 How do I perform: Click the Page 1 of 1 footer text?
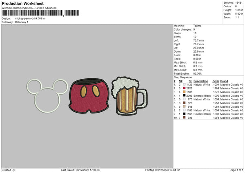tap(236, 170)
